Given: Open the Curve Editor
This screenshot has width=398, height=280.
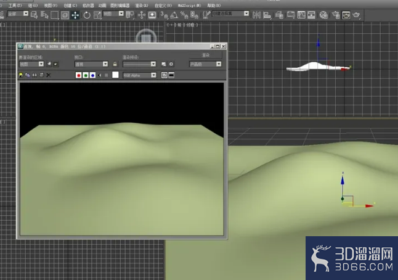Looking at the screenshot, I should click(x=301, y=15).
